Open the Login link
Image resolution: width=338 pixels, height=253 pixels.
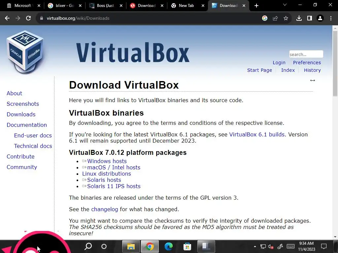coord(279,63)
